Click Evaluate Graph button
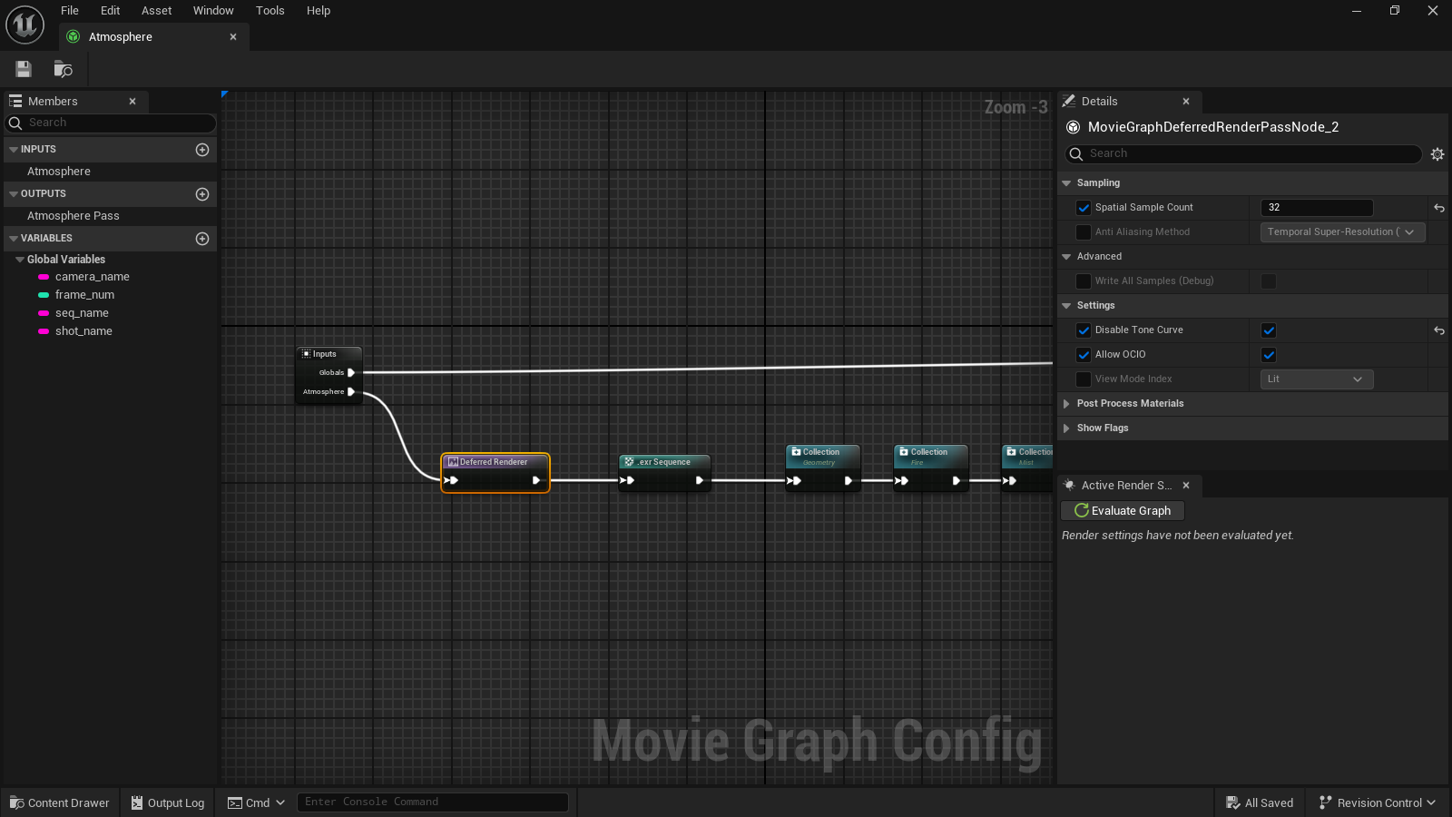This screenshot has height=817, width=1452. [1123, 511]
